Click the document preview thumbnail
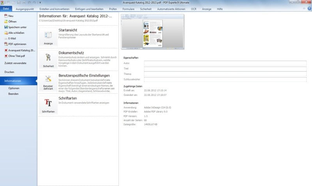Screen dimensions: 312x186 pos(152,32)
